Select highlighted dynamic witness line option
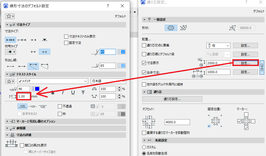 pos(33,66)
